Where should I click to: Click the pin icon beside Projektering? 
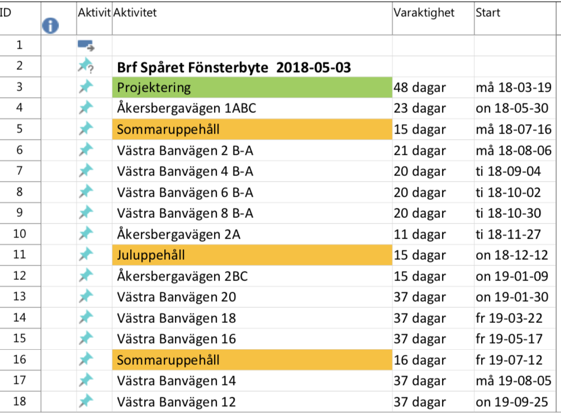[x=85, y=87]
